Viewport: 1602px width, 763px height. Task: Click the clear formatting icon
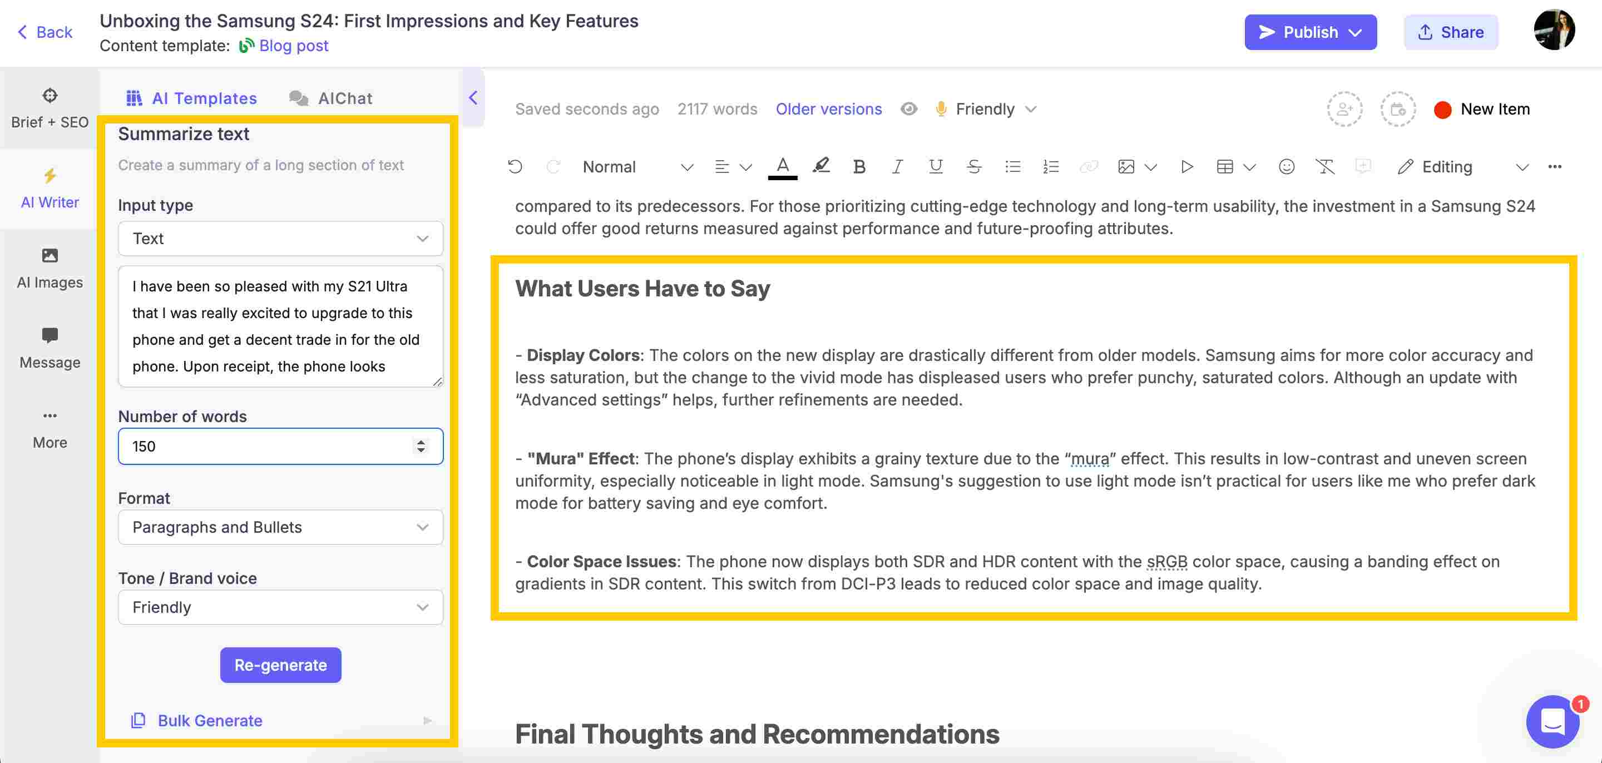pyautogui.click(x=1325, y=167)
